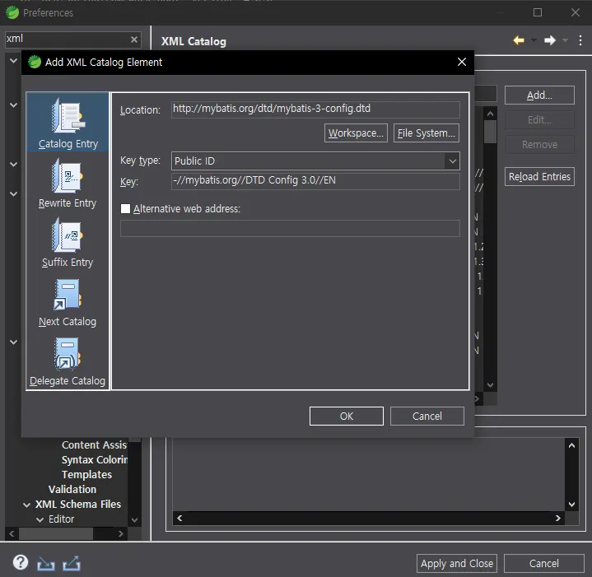Open the forward history dropdown arrow
Screen dimensions: 592x577
point(565,40)
